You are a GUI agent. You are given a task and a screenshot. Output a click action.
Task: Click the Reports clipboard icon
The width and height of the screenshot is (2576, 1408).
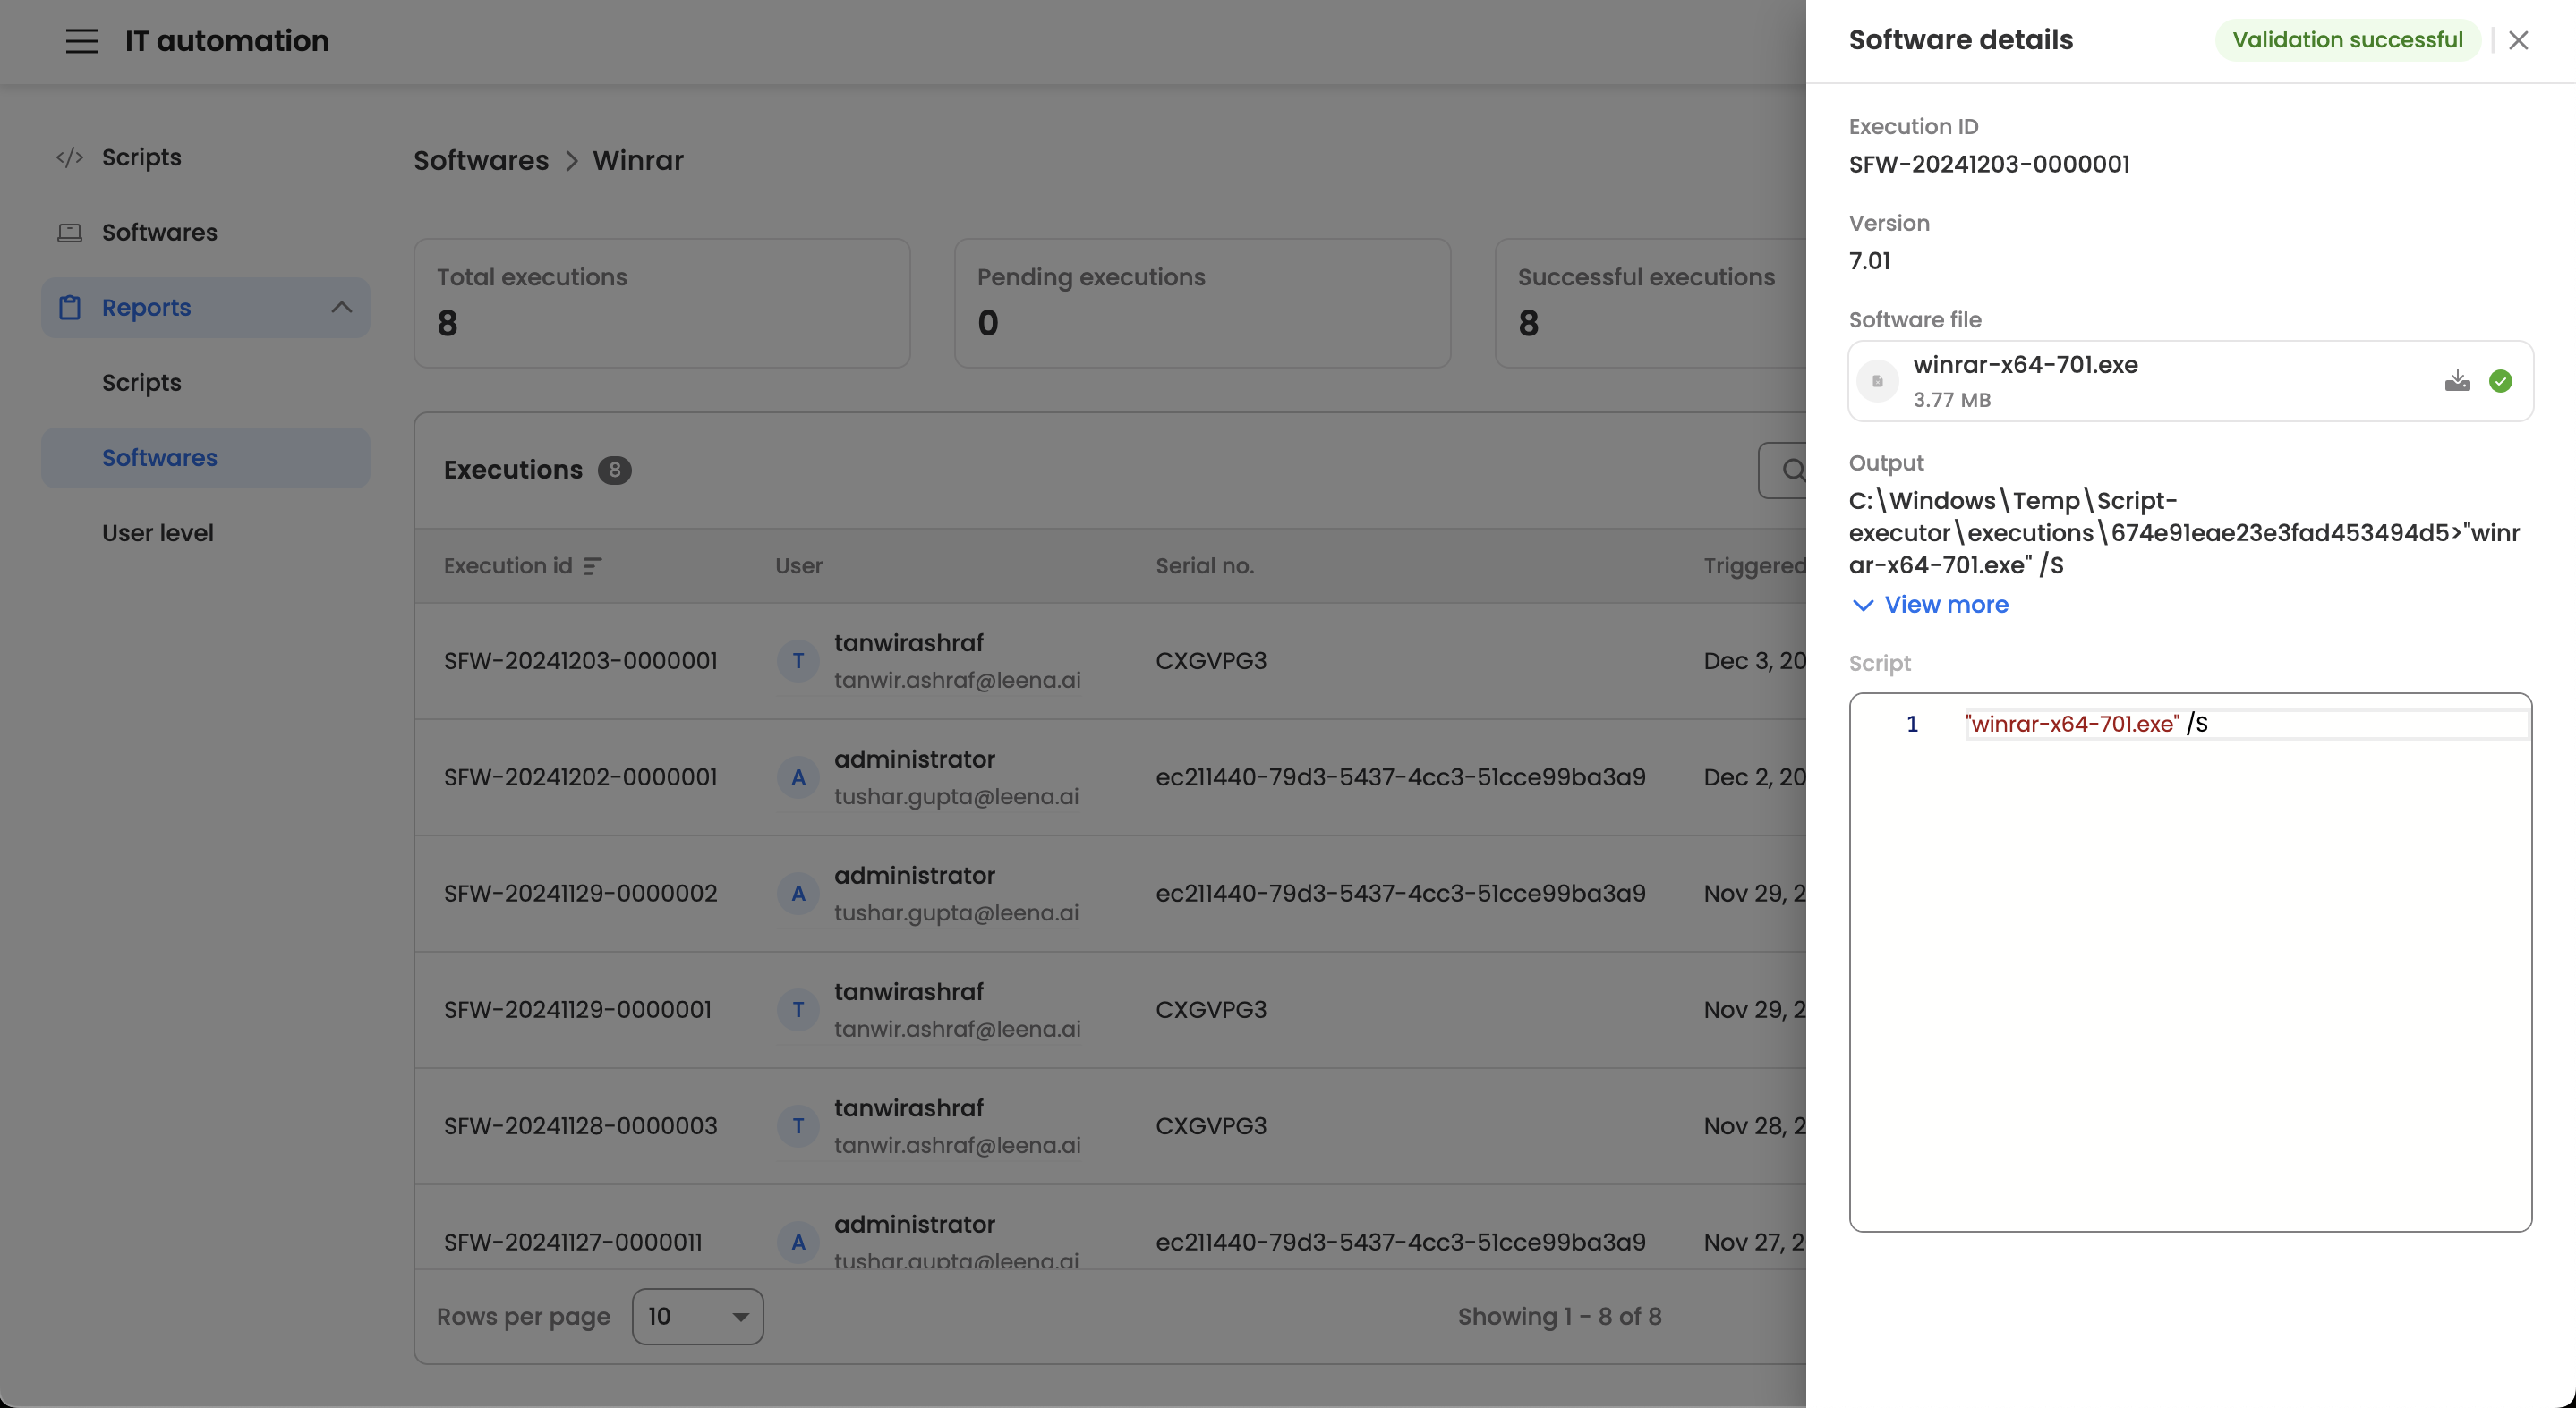(69, 308)
